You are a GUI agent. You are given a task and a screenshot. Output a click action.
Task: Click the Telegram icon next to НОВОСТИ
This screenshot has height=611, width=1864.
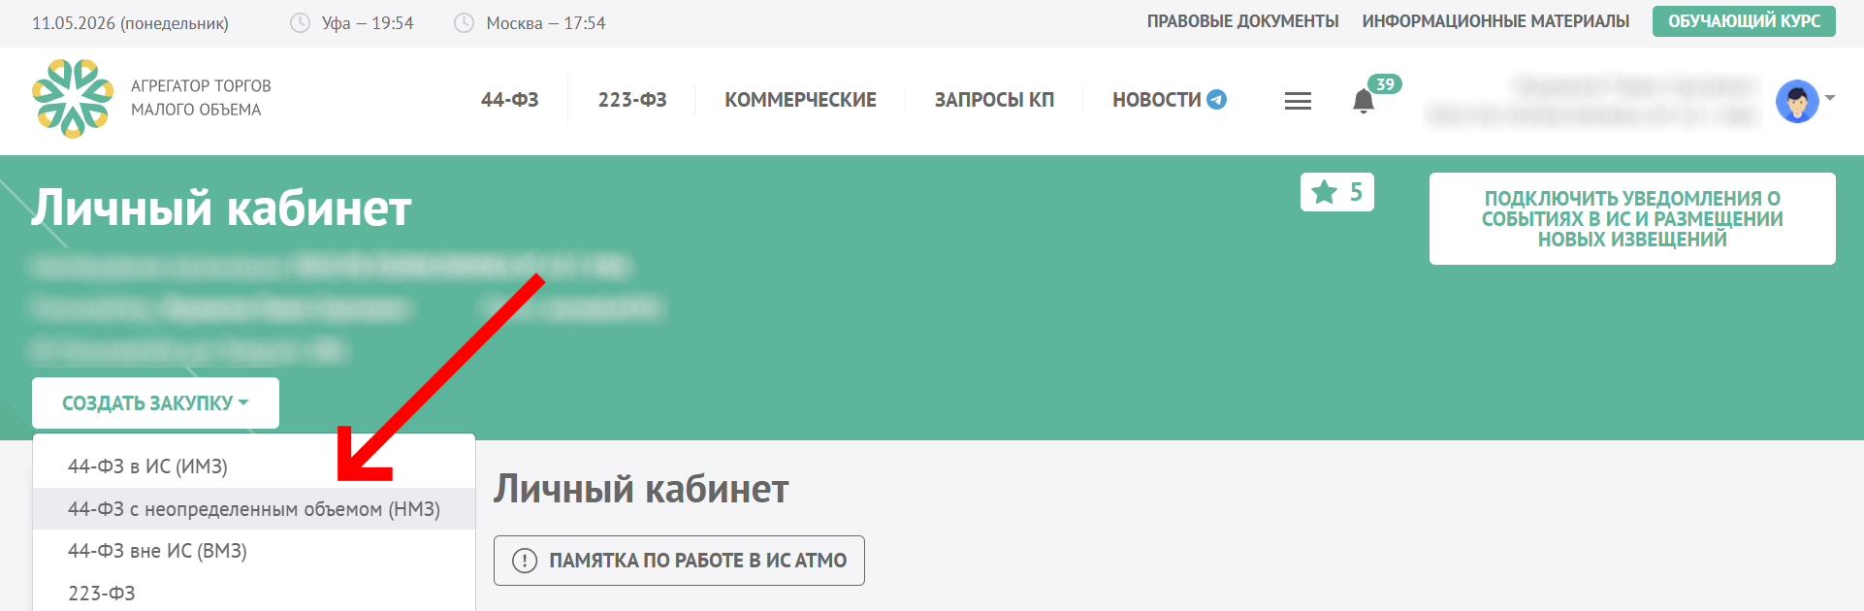coord(1216,100)
